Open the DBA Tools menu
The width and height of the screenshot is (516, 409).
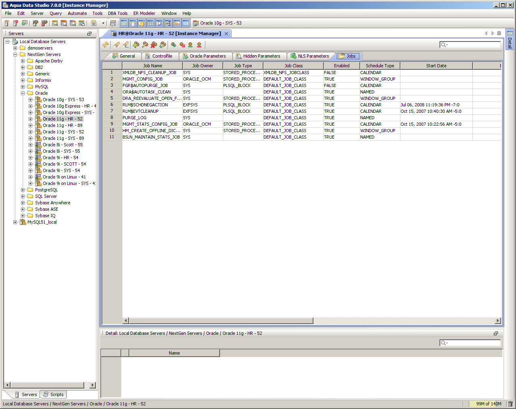(x=118, y=13)
